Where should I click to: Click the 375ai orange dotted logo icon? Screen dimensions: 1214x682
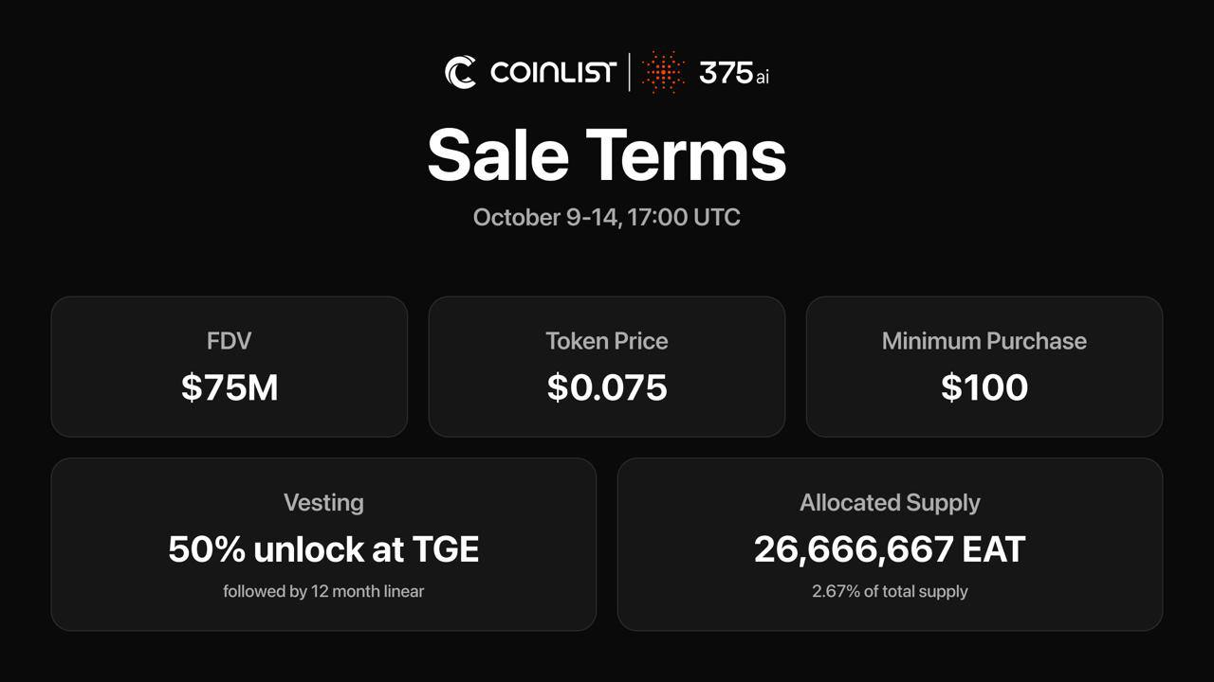pos(663,72)
